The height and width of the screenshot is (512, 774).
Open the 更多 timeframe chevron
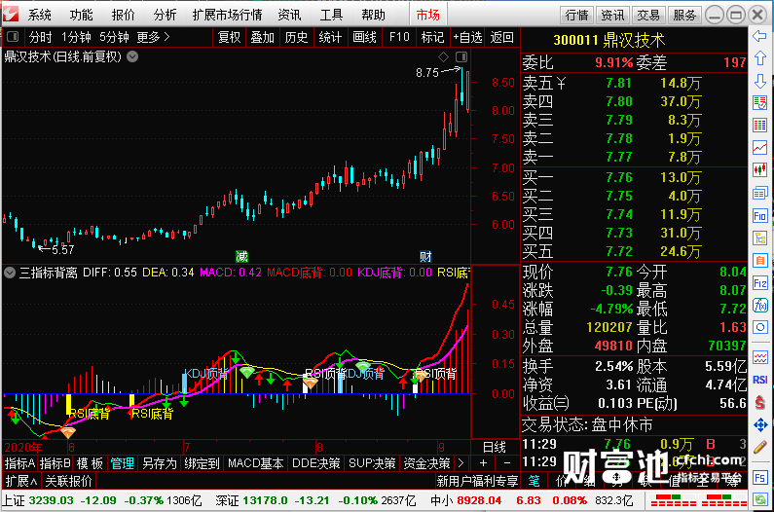pyautogui.click(x=154, y=37)
